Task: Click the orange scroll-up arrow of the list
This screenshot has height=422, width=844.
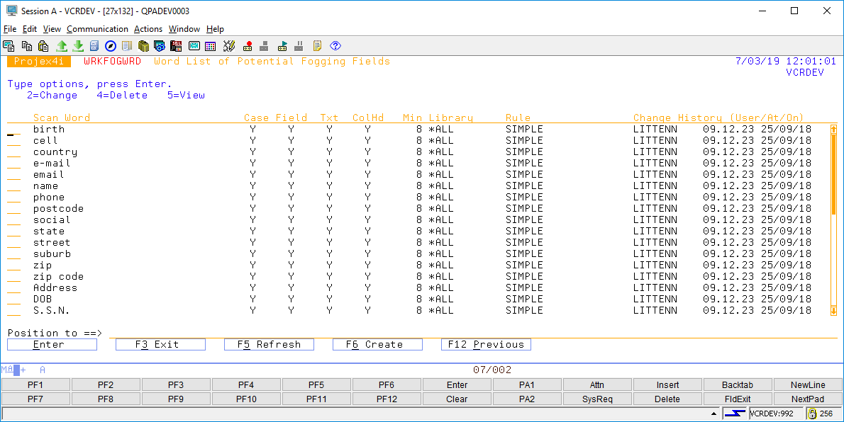Action: coord(834,129)
